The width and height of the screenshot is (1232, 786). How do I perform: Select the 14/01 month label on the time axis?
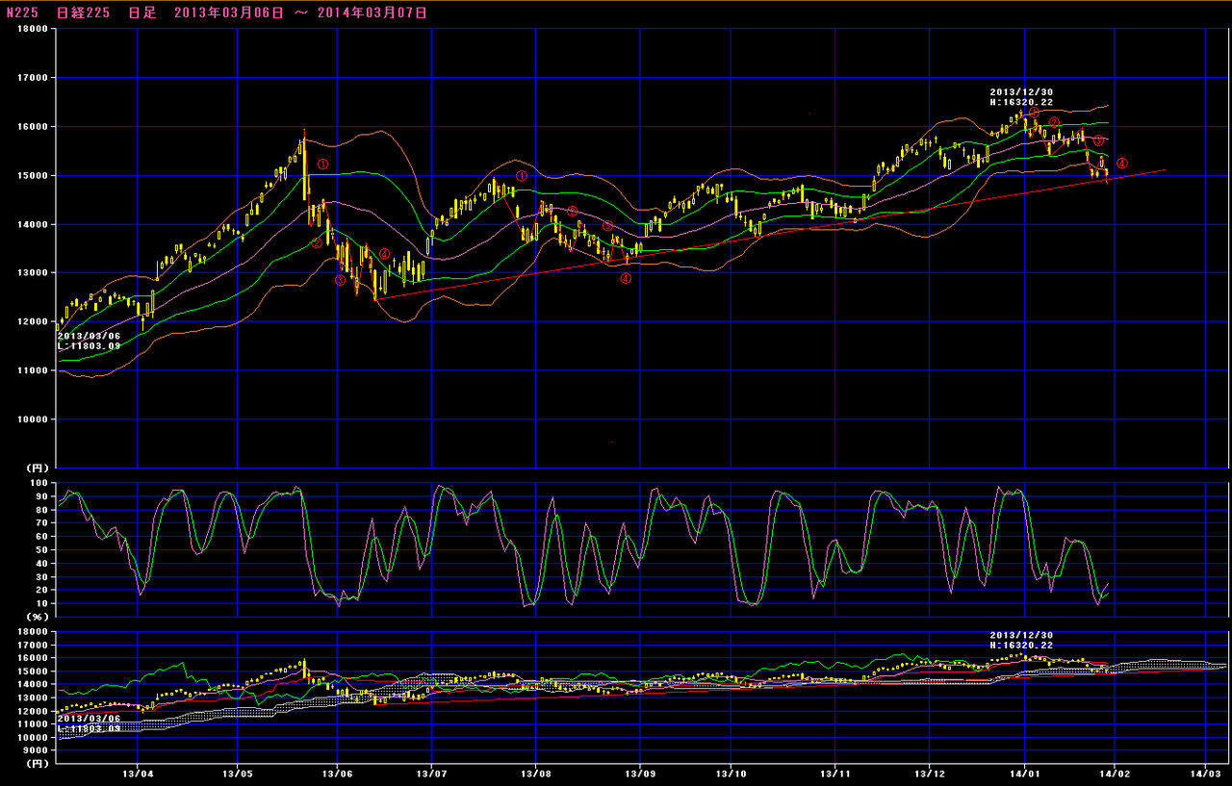point(1024,773)
